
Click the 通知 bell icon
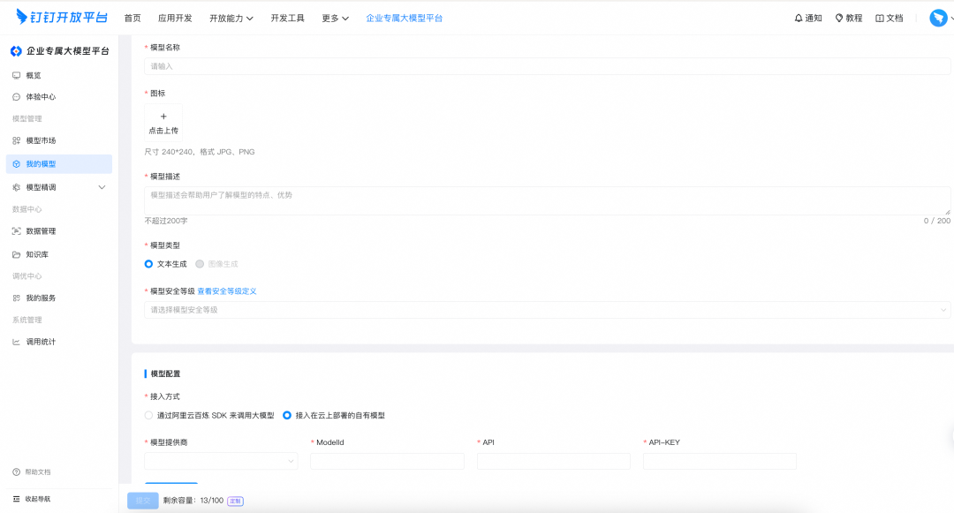799,18
